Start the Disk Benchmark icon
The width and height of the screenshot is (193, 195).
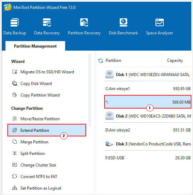pyautogui.click(x=123, y=22)
